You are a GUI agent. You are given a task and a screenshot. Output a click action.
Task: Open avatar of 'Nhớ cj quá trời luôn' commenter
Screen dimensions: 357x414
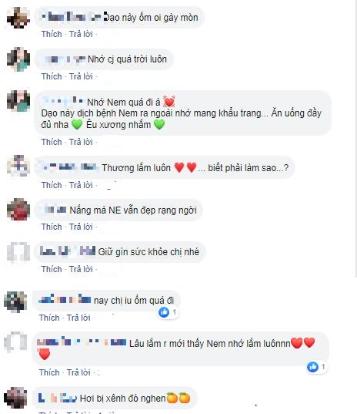[18, 59]
